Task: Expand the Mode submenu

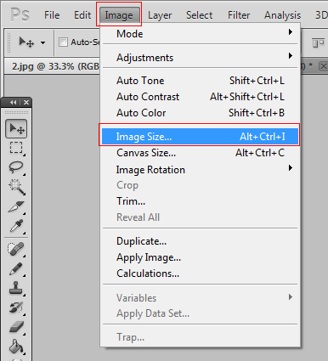Action: pos(200,34)
